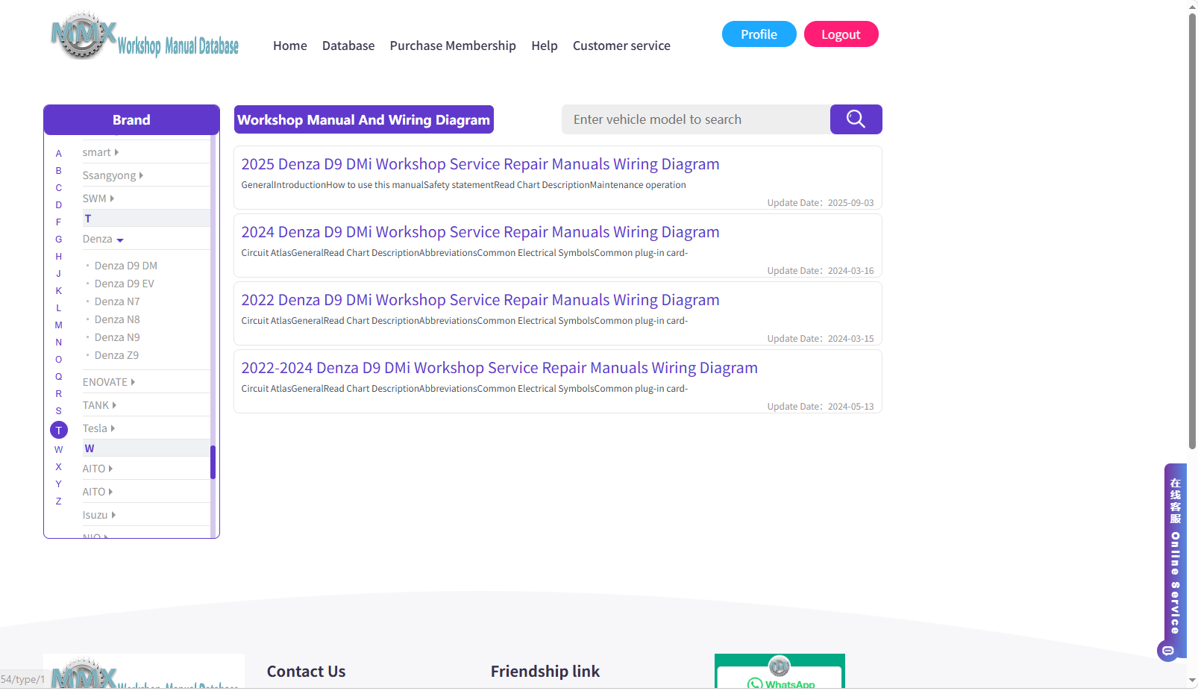
Task: Expand the Tesla brand entry
Action: [98, 428]
